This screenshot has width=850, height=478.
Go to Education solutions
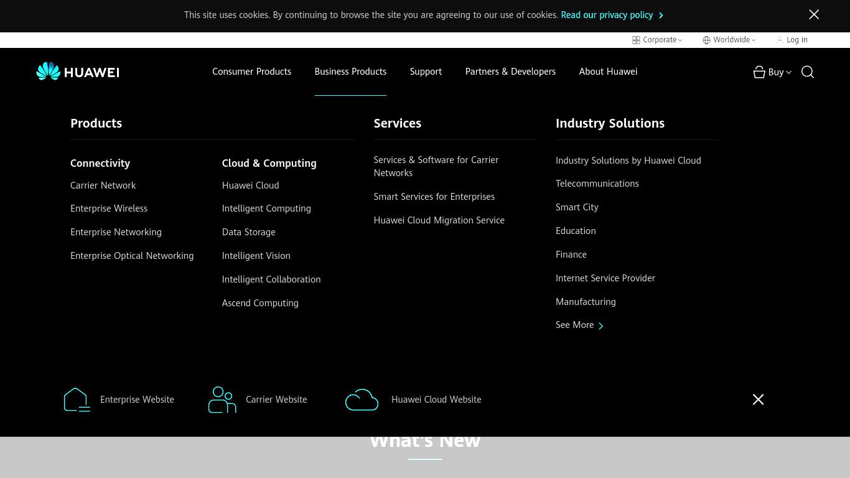click(576, 231)
